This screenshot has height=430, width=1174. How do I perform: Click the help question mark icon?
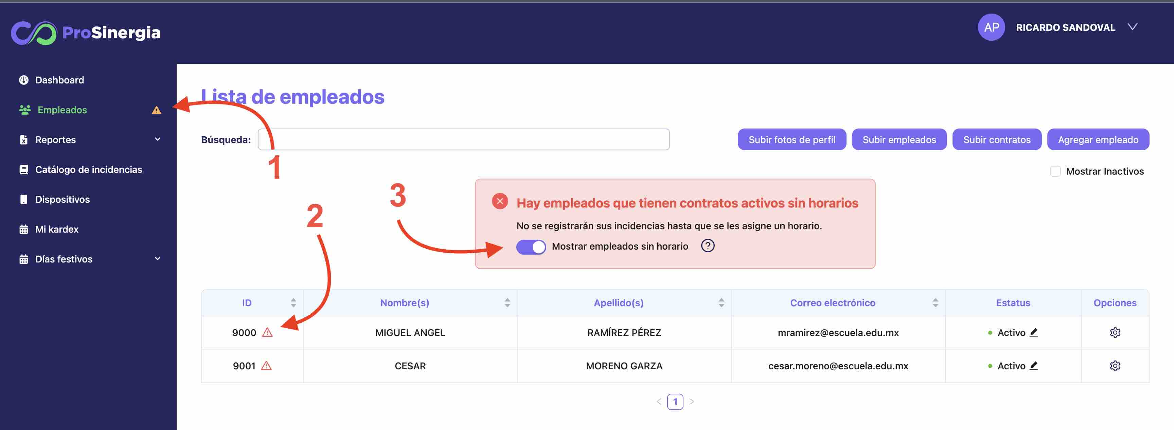click(707, 246)
